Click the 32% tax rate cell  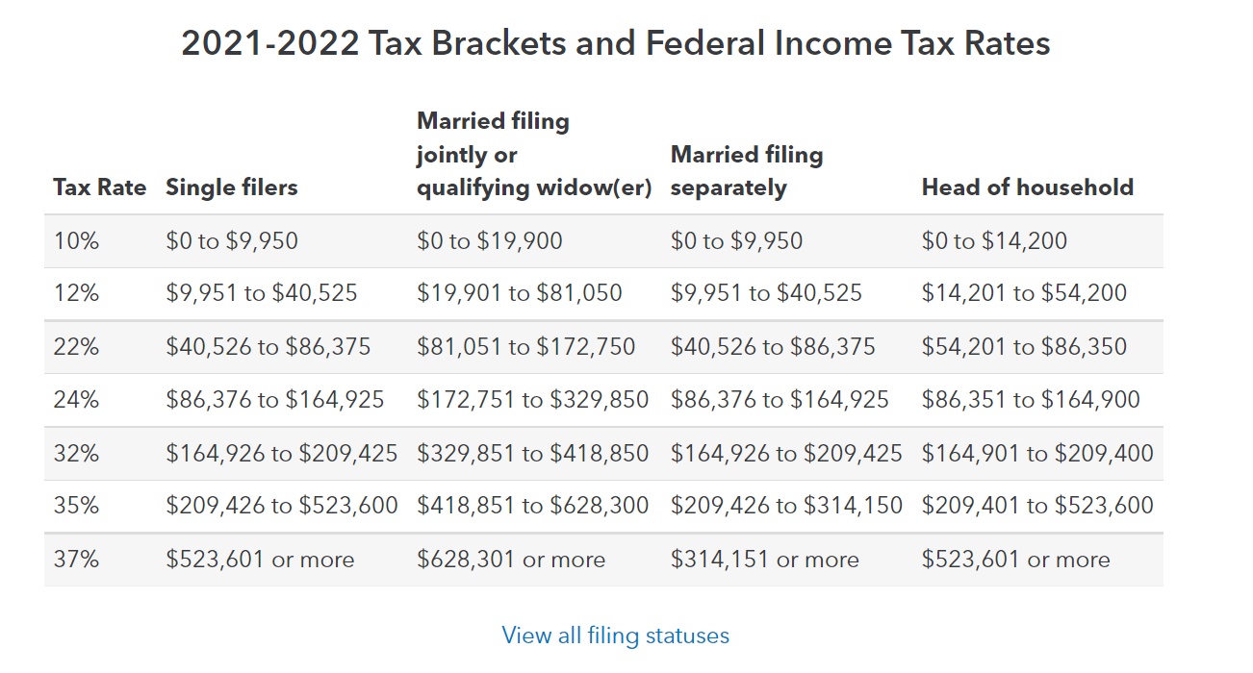(x=76, y=453)
